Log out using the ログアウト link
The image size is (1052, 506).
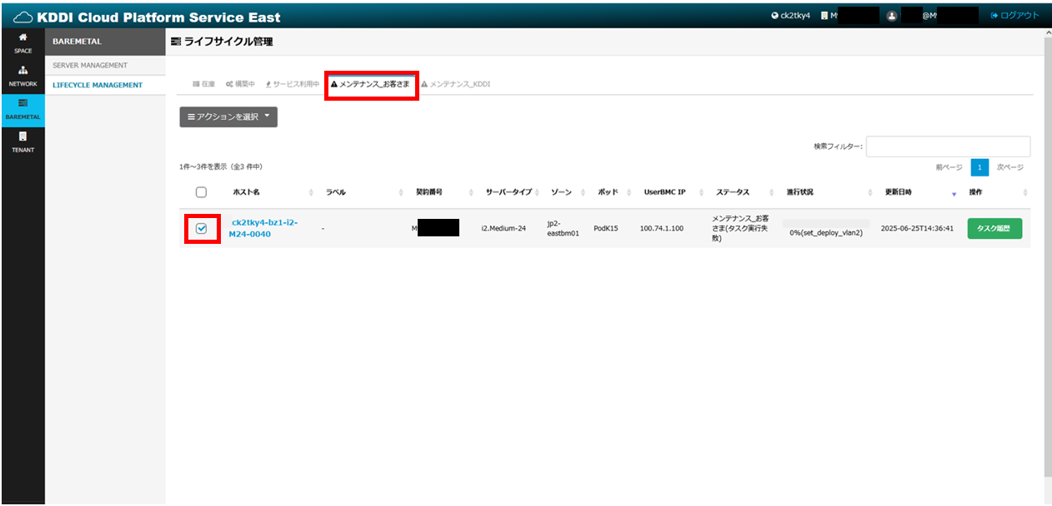(x=1014, y=16)
